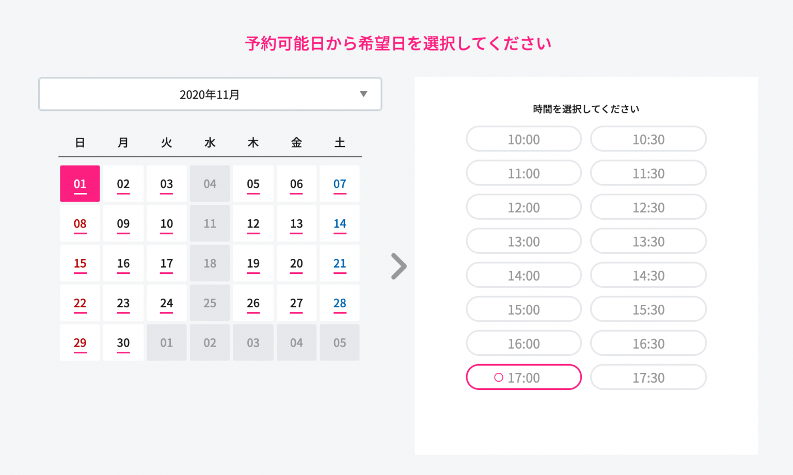This screenshot has width=793, height=475.
Task: Choose the 10:00 time slot
Action: pos(524,139)
